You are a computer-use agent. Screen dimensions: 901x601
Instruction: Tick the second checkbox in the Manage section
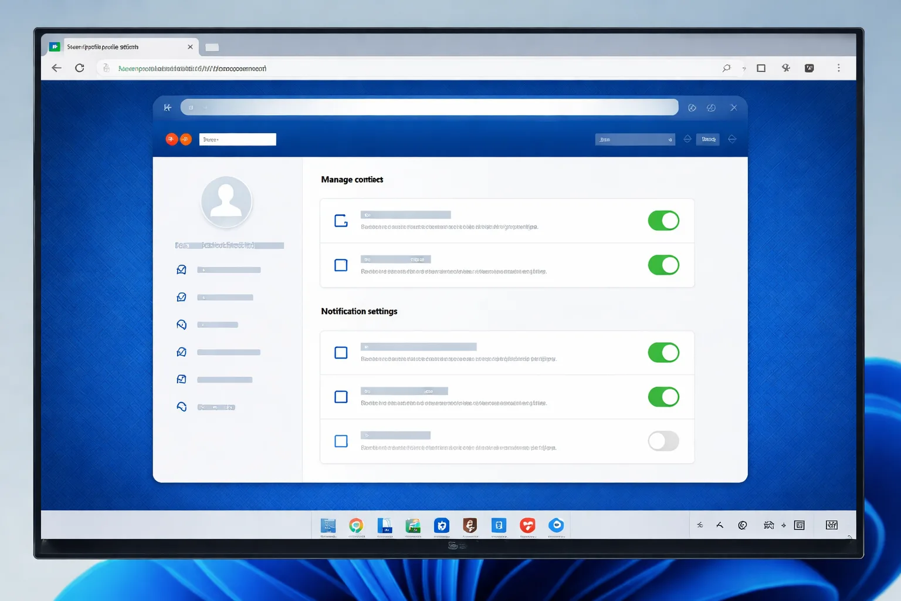(x=341, y=265)
